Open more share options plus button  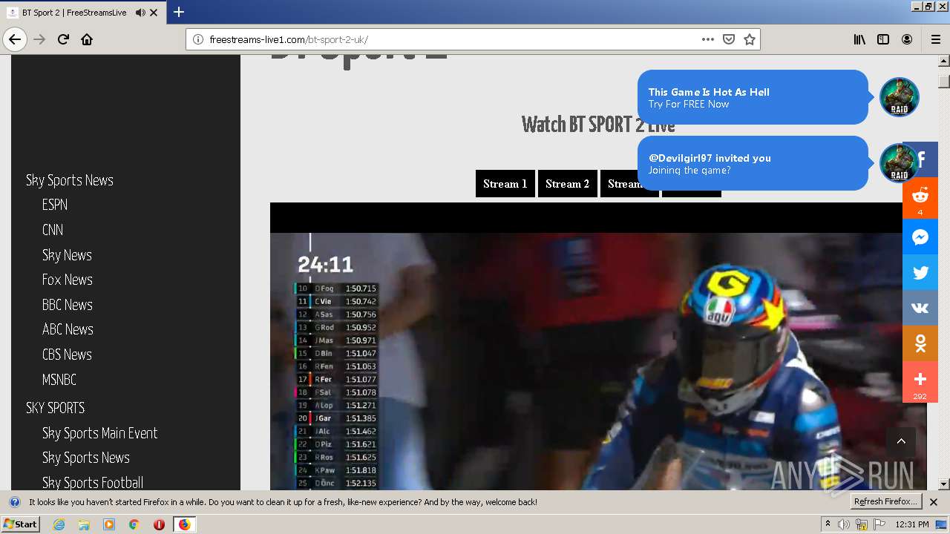920,382
